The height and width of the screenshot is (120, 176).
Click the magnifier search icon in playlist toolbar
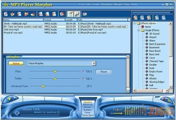point(77,14)
